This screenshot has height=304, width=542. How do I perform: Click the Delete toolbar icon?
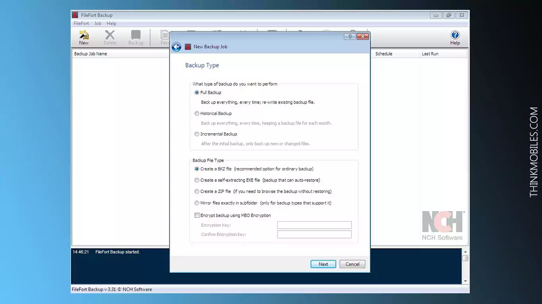coord(110,37)
